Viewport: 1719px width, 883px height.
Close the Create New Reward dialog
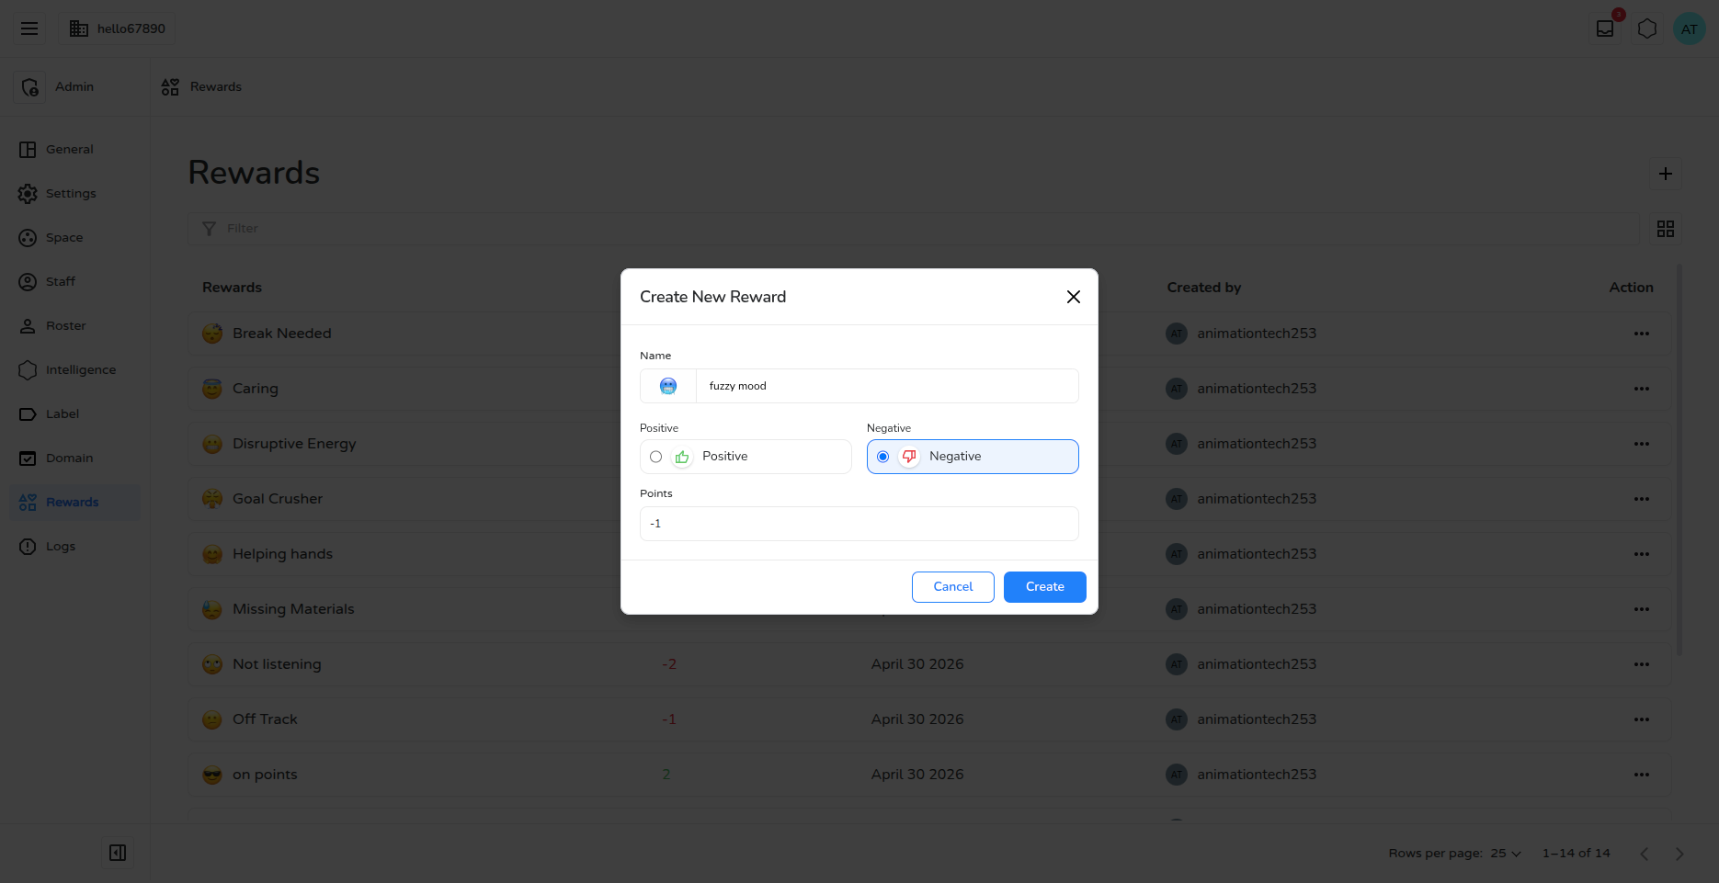[x=1073, y=297]
